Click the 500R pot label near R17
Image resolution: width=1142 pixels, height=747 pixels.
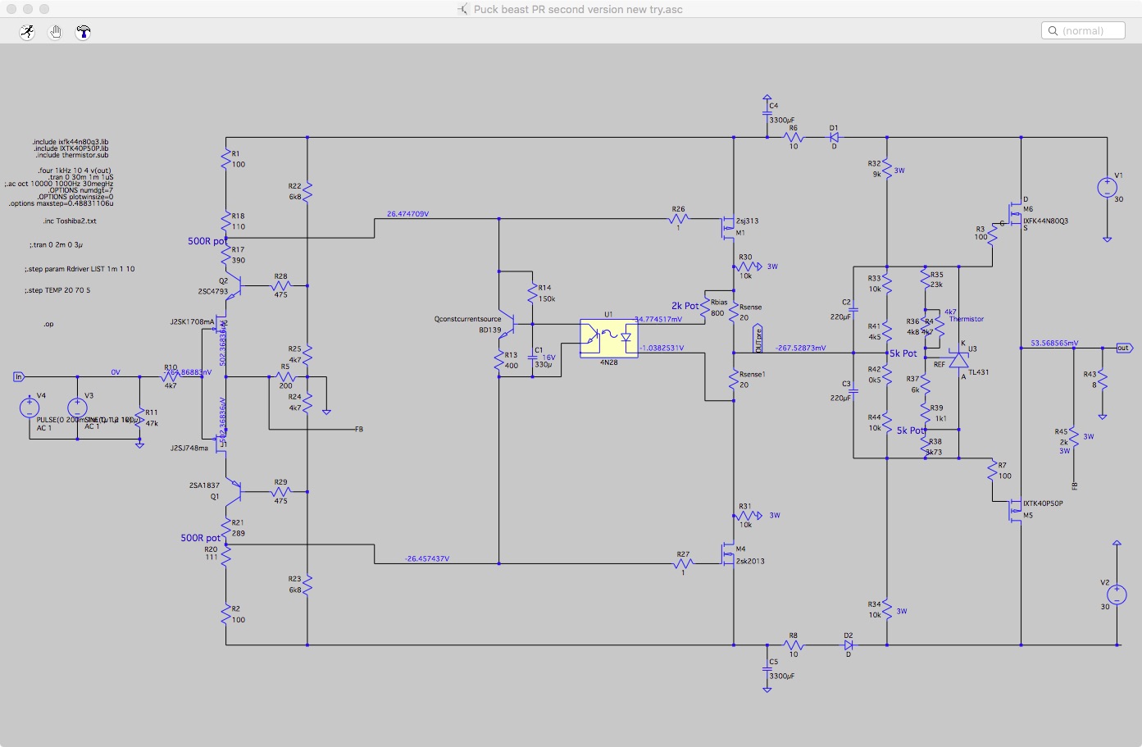click(207, 241)
